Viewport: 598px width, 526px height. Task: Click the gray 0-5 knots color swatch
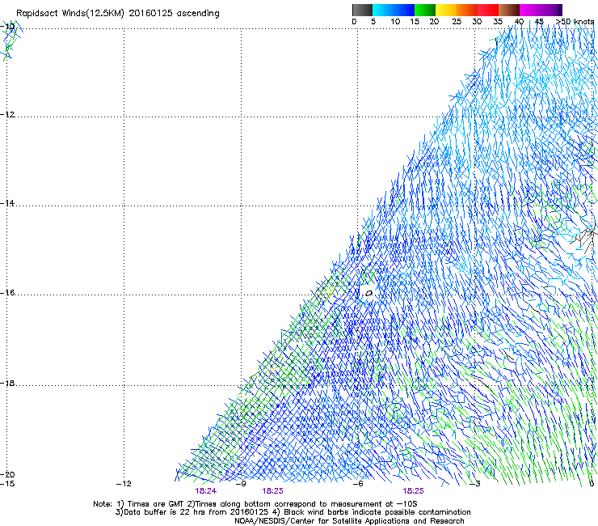362,10
